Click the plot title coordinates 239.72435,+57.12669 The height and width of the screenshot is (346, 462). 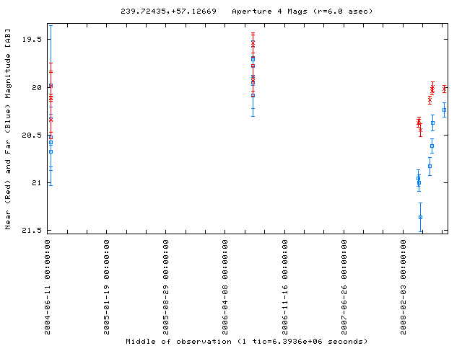168,12
